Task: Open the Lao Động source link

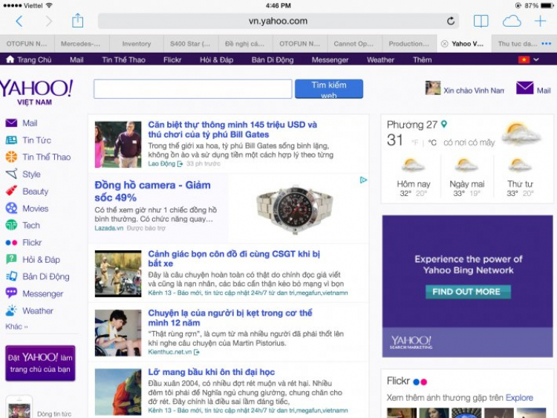Action: point(162,163)
